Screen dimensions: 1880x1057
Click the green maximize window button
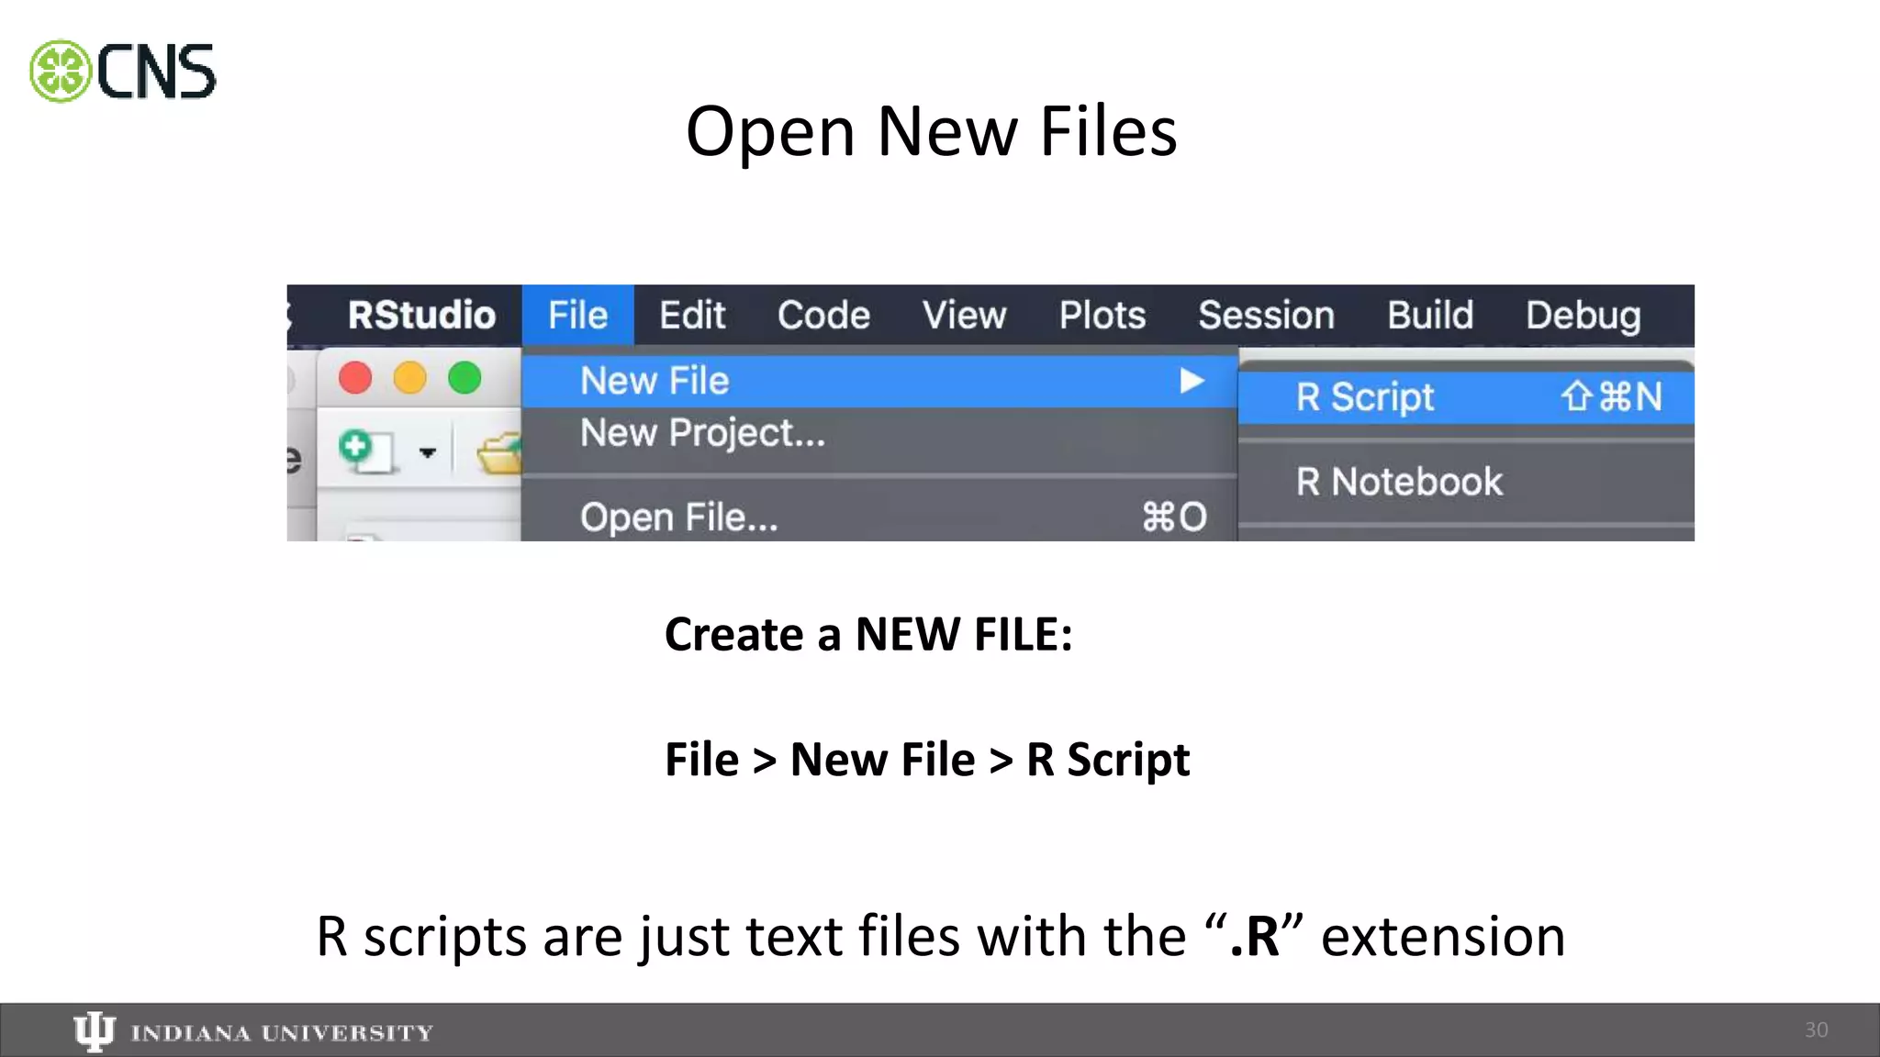[464, 378]
